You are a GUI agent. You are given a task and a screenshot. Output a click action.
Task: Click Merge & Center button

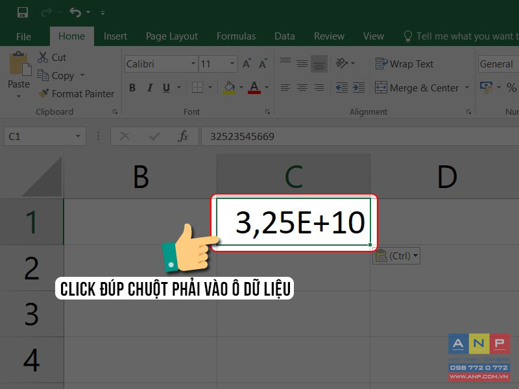click(x=416, y=88)
